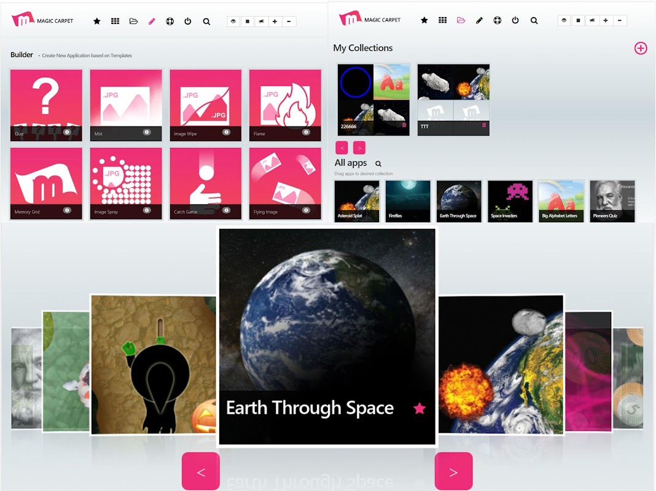This screenshot has width=656, height=491.
Task: Open search magnifier in My Collections toolbar
Action: pos(534,20)
